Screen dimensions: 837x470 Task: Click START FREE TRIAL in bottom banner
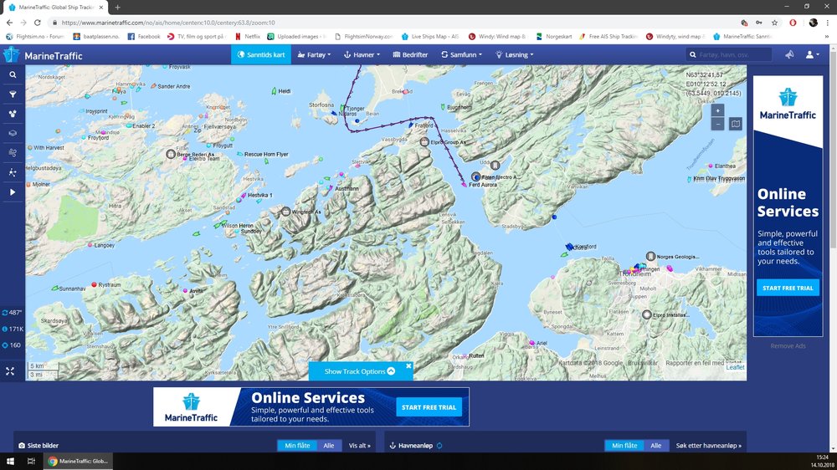[429, 407]
